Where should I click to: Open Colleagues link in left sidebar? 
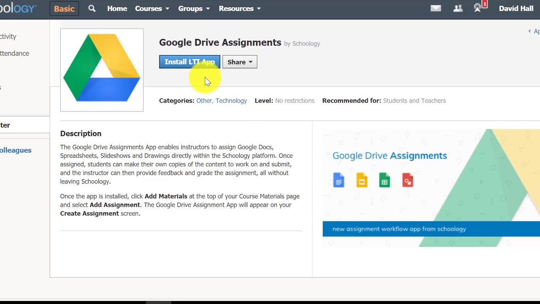point(16,150)
